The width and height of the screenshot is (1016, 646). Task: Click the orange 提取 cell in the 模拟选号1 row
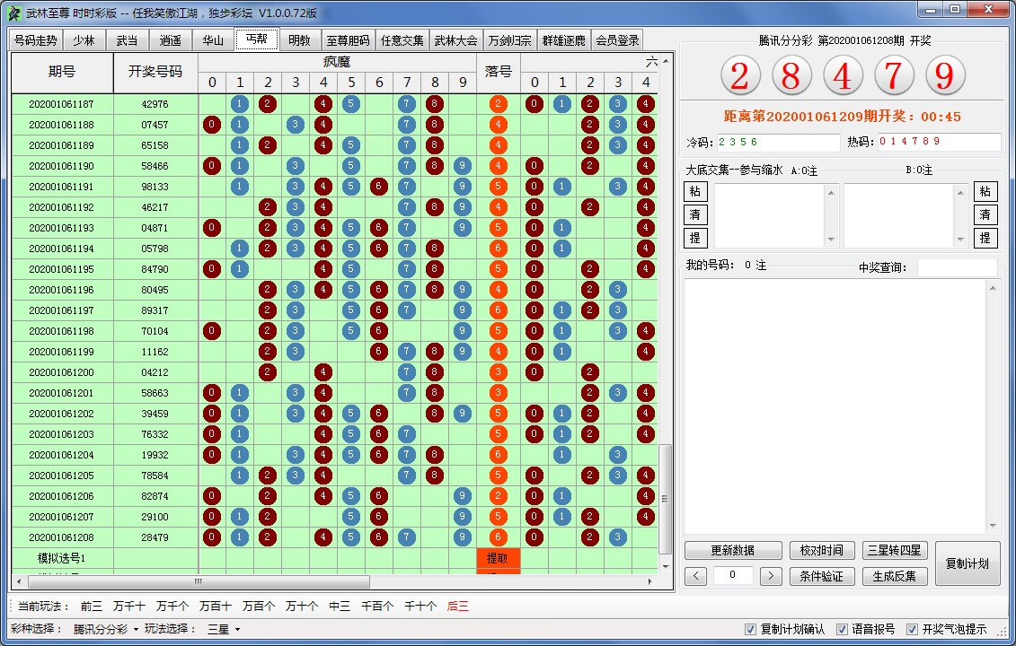499,558
